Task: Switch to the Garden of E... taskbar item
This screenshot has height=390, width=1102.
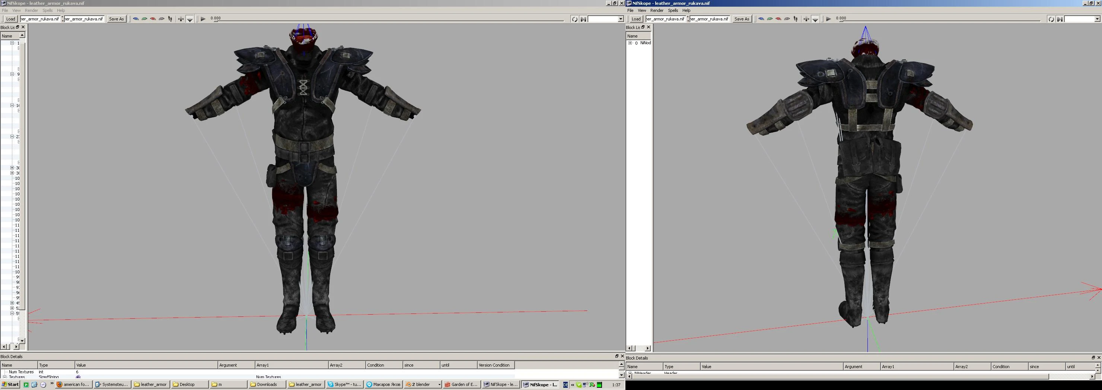Action: [x=462, y=384]
